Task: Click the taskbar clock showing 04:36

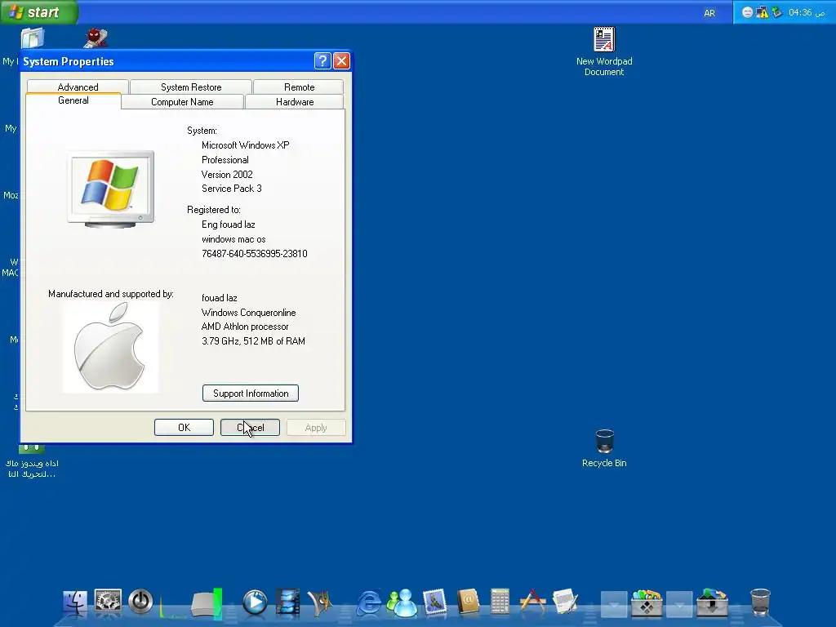Action: [x=807, y=12]
